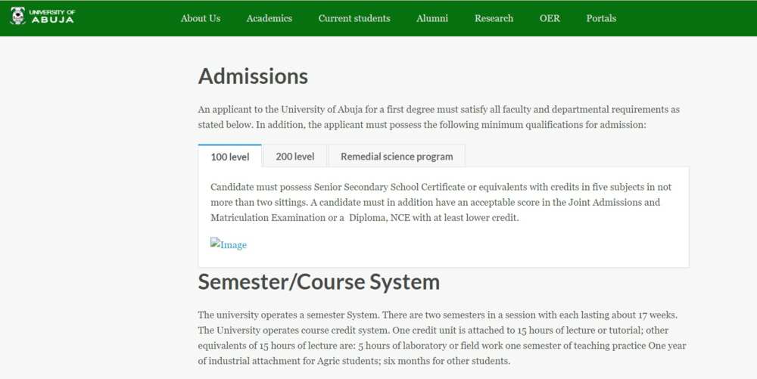Click the admissions intro paragraph
Screen dimensions: 757x379
pyautogui.click(x=439, y=117)
